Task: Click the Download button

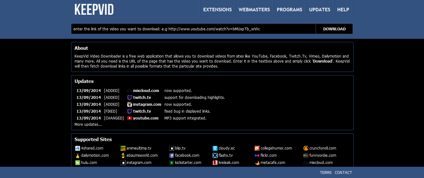Action: (334, 29)
